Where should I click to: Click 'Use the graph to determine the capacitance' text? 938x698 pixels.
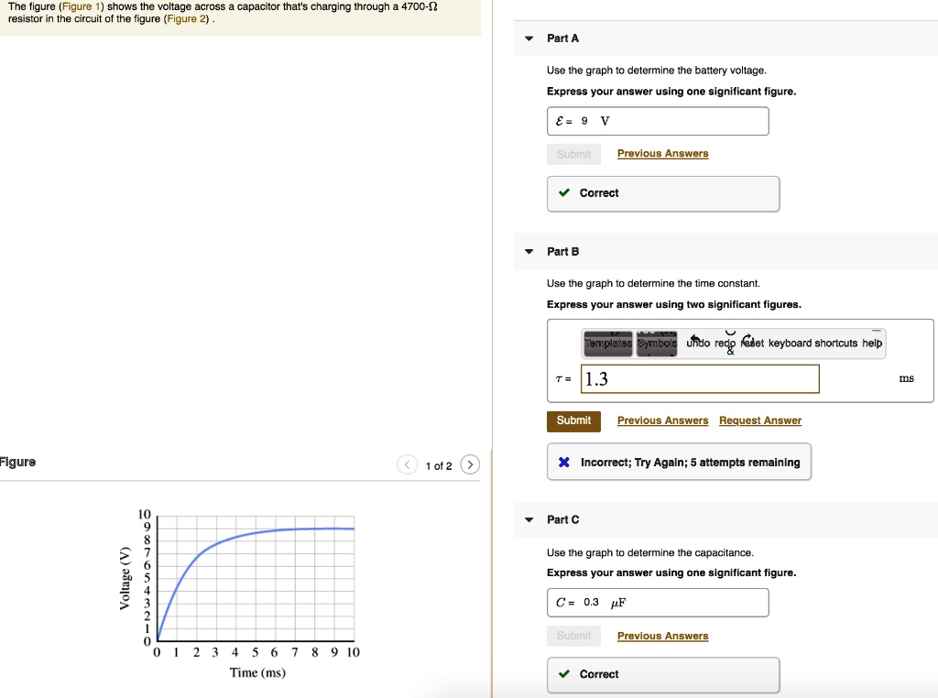[x=650, y=552]
